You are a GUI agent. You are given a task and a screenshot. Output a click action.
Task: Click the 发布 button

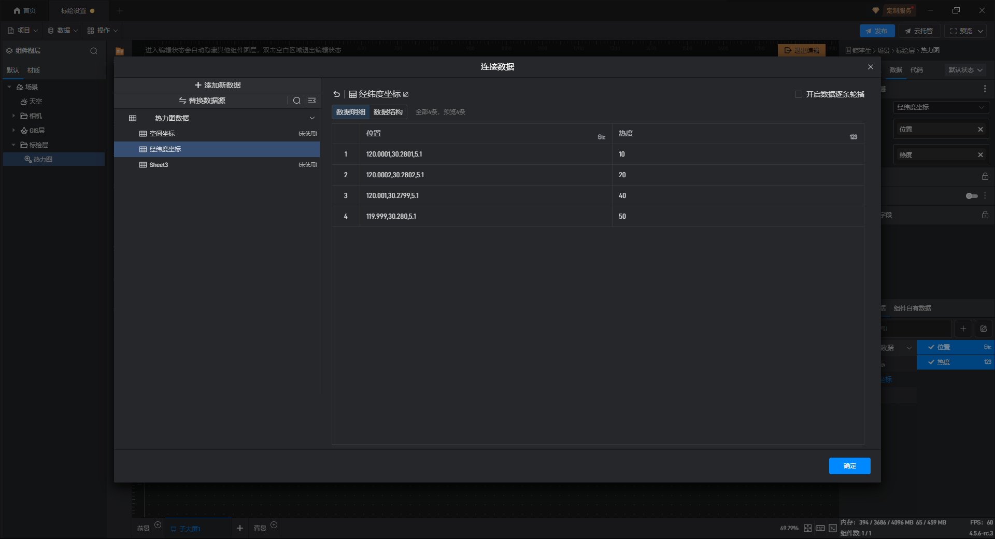[877, 31]
